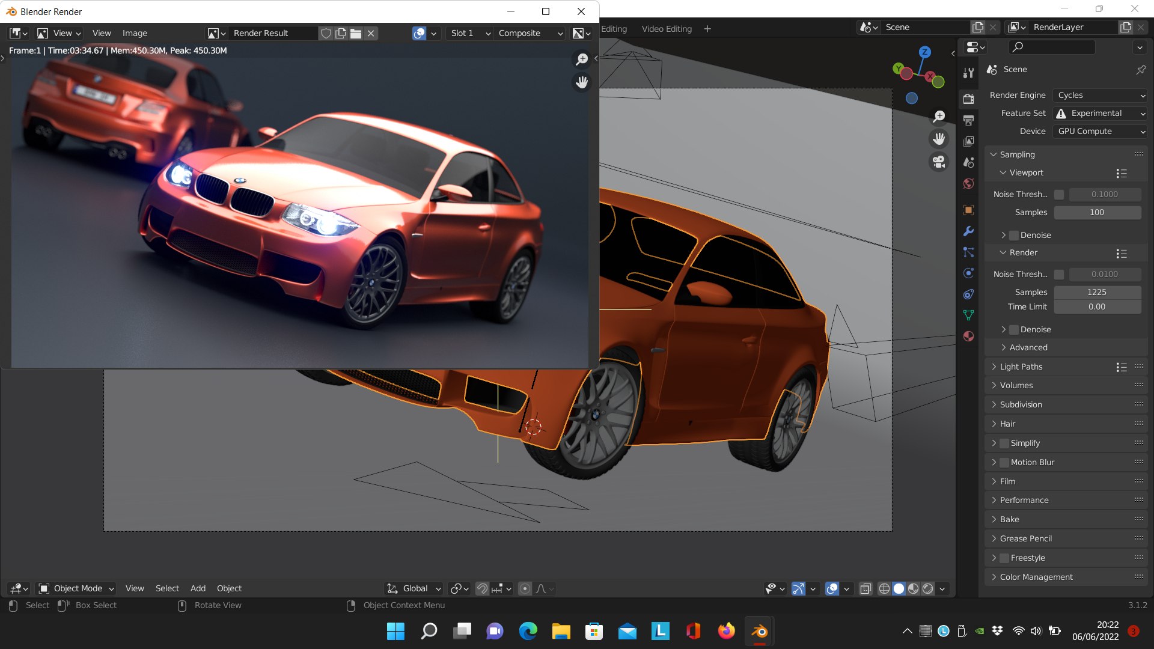The image size is (1154, 649).
Task: Open the Scene properties tab
Action: click(x=968, y=162)
